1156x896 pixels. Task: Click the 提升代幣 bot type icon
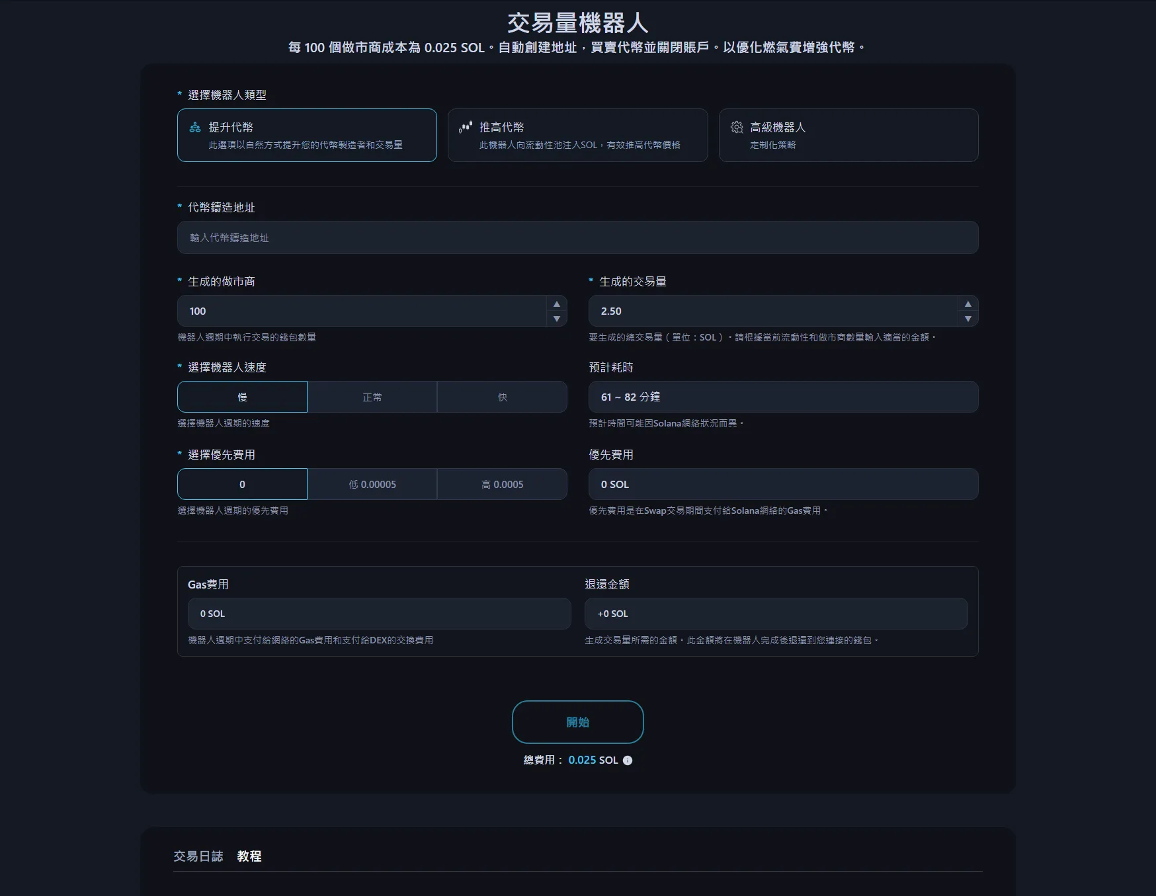(x=195, y=128)
